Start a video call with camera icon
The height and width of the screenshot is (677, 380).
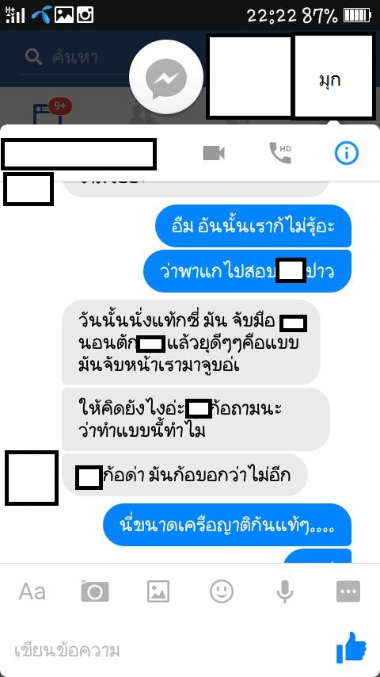click(214, 153)
